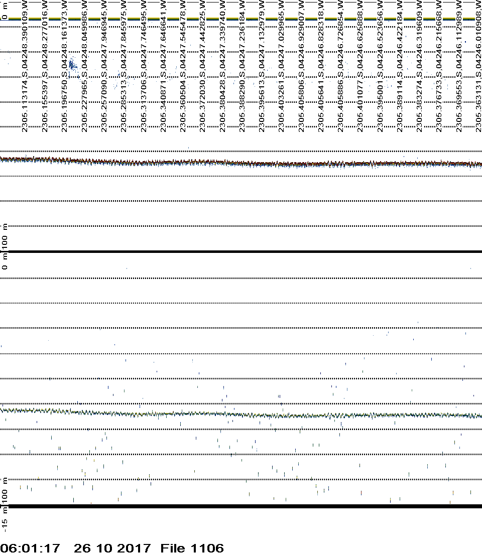Viewport: 482px width, 556px height.
Task: Click the yellow-green surface band at top
Action: [x=241, y=19]
